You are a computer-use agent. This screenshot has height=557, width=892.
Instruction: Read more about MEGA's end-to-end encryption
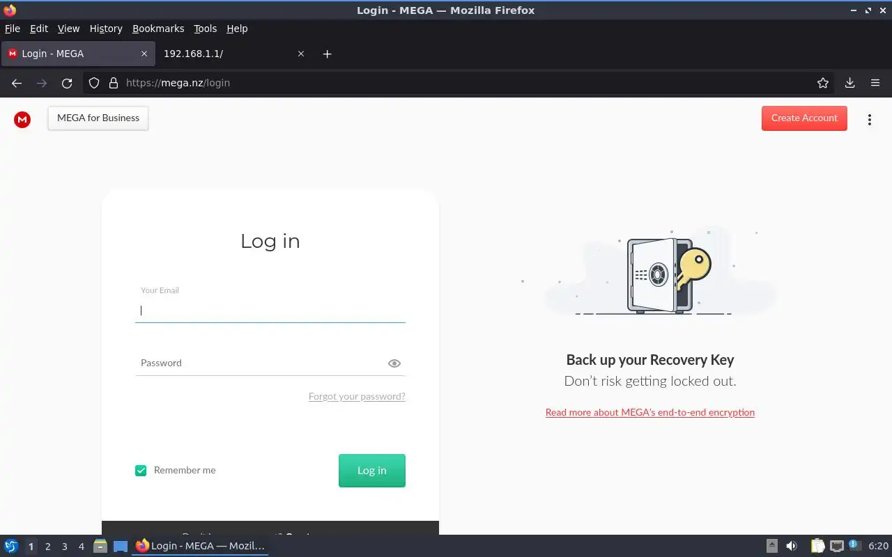tap(650, 412)
